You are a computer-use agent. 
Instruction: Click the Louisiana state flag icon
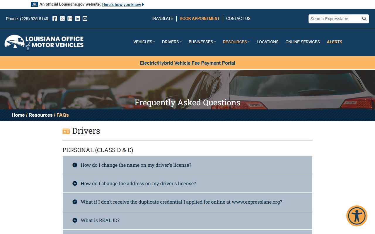(34, 4)
